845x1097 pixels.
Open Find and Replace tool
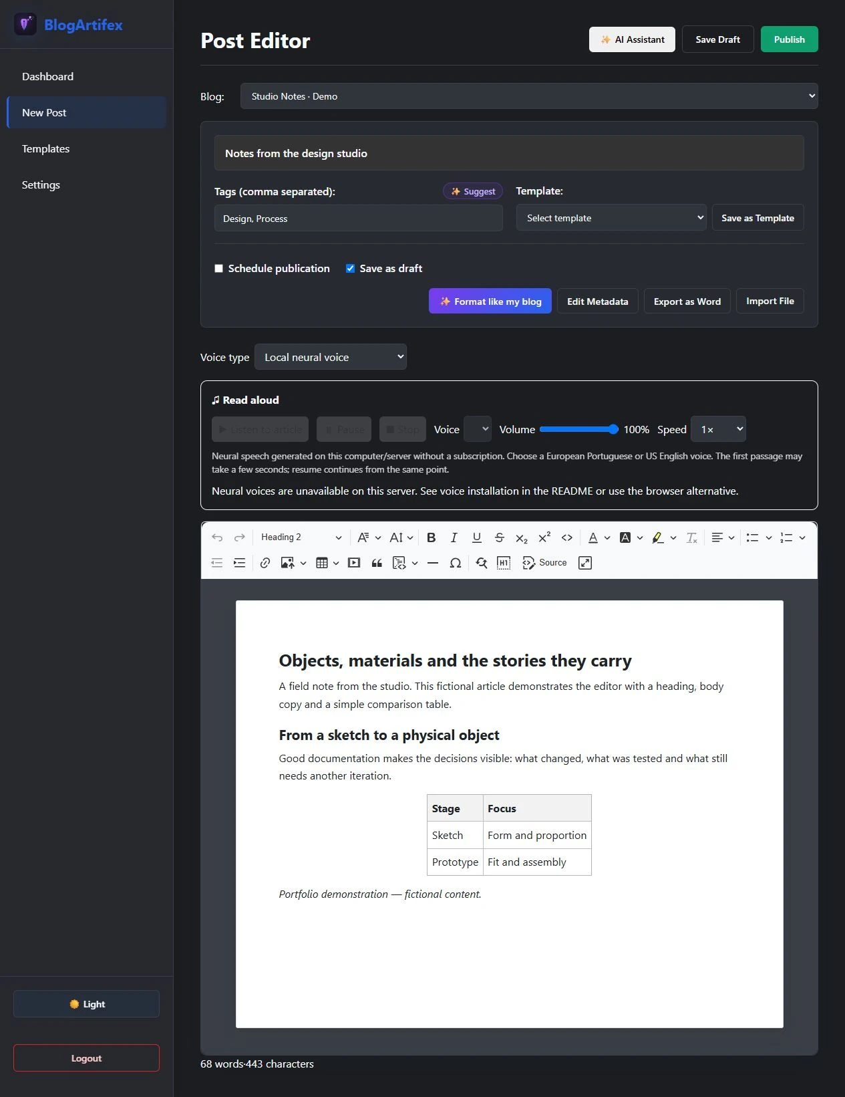point(482,563)
